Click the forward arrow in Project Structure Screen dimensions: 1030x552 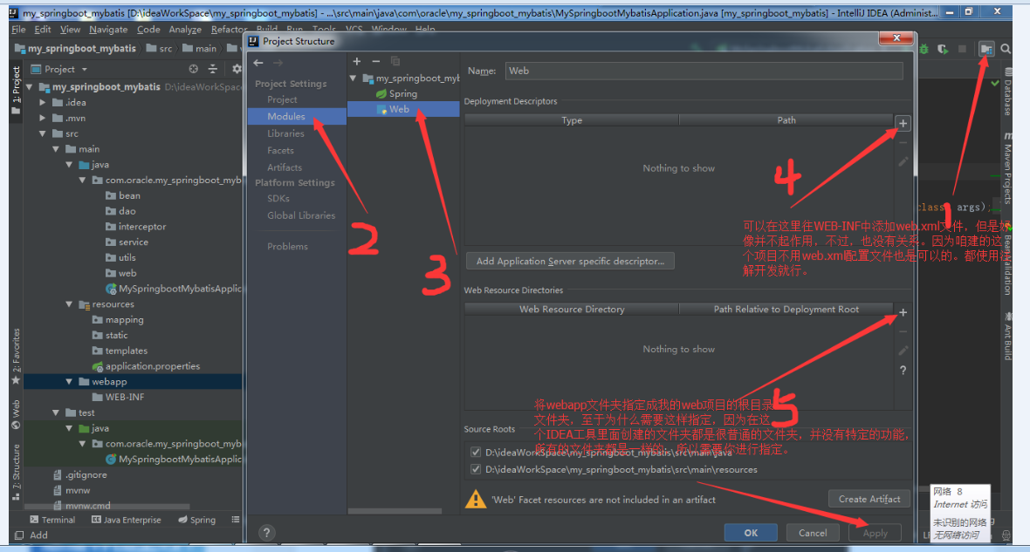pos(278,63)
